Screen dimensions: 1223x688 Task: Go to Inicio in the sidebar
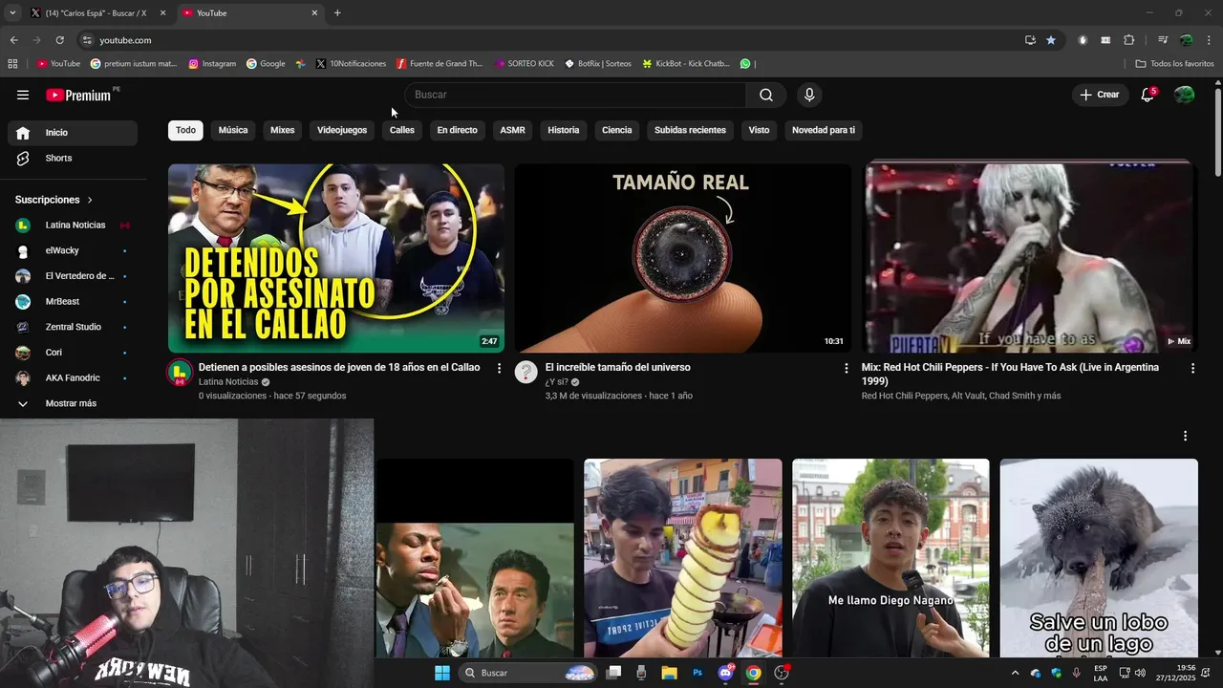(73, 133)
